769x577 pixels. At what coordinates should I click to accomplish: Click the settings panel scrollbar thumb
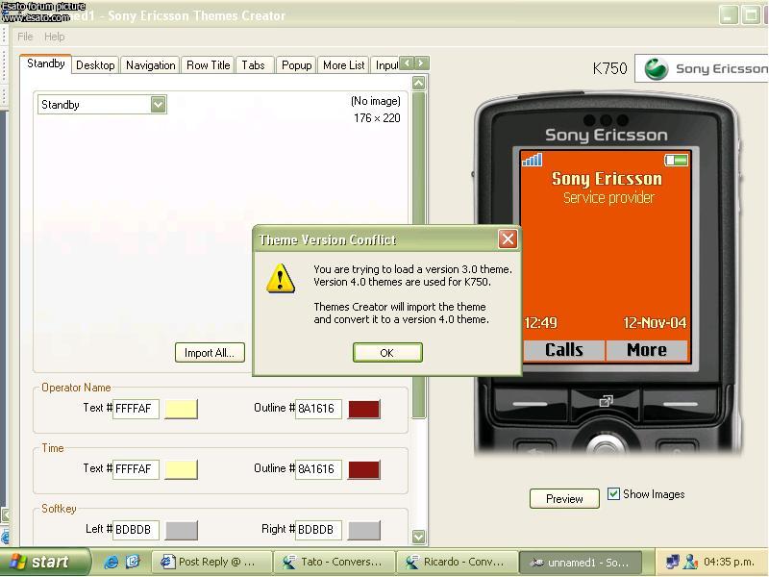pyautogui.click(x=418, y=255)
